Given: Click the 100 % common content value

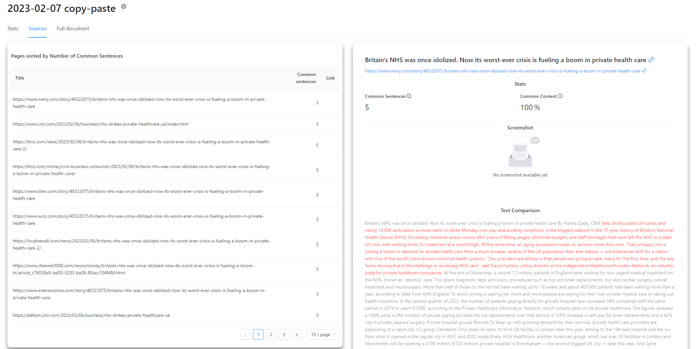Looking at the screenshot, I should point(530,108).
